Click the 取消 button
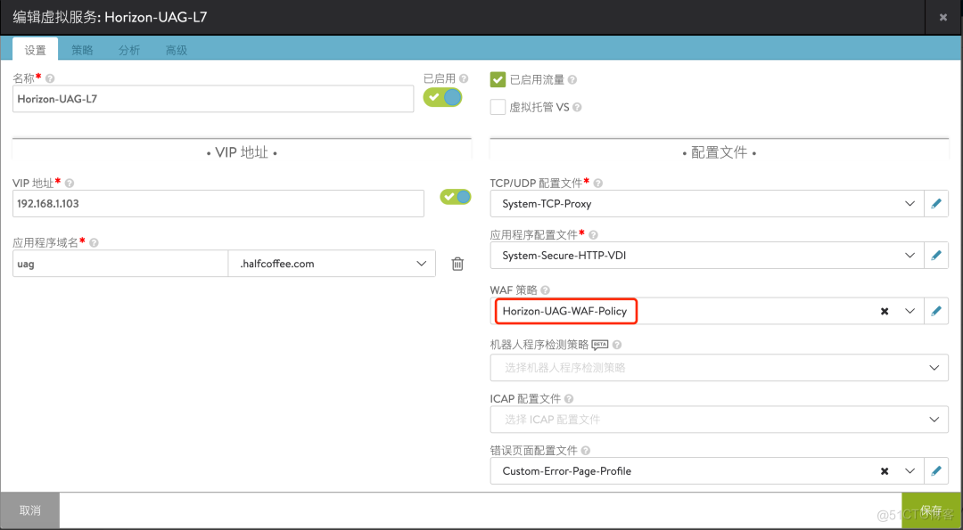Viewport: 963px width, 530px height. click(29, 510)
